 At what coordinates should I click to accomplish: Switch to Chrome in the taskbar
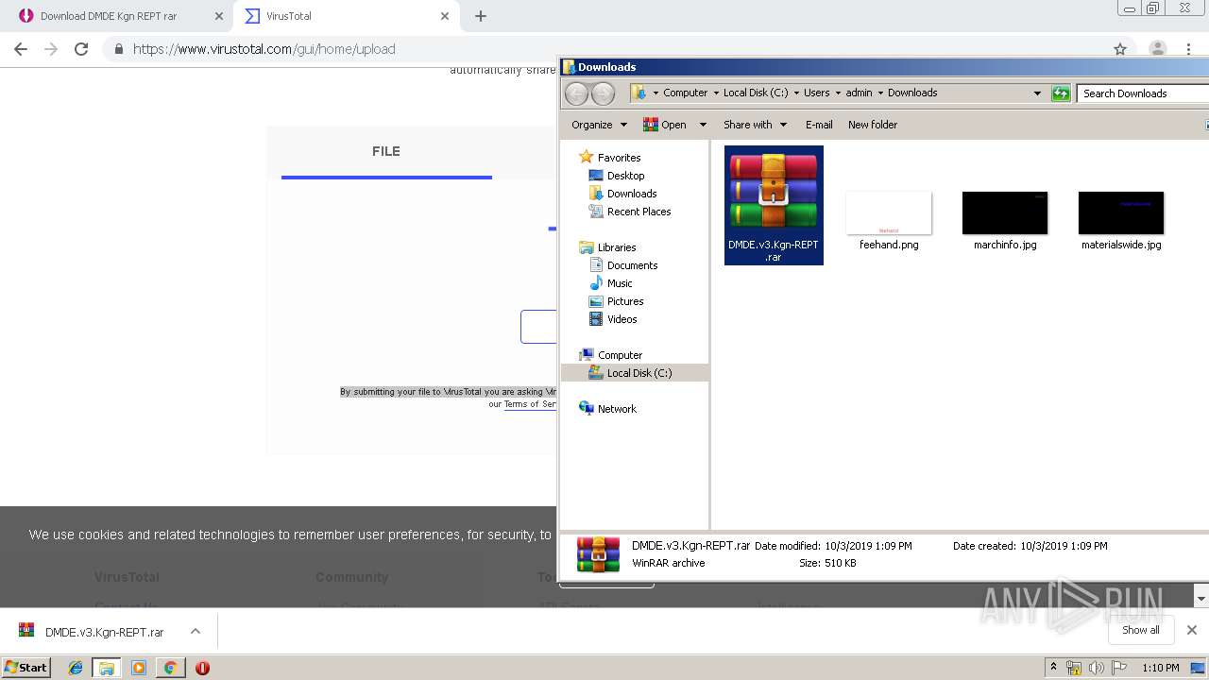(170, 668)
